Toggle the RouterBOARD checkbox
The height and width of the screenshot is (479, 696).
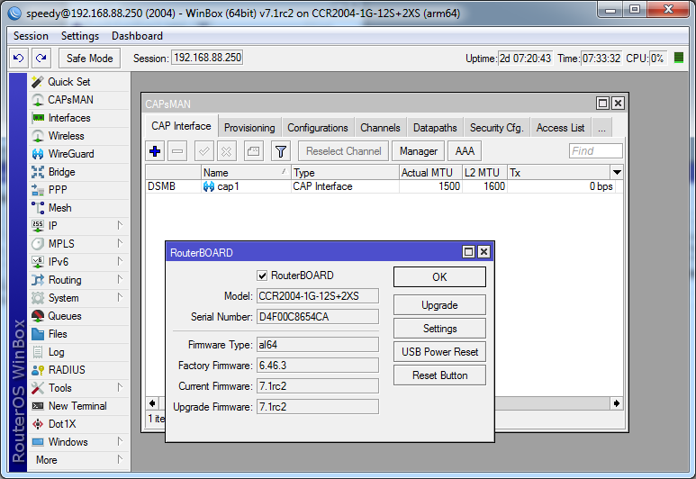(x=262, y=276)
